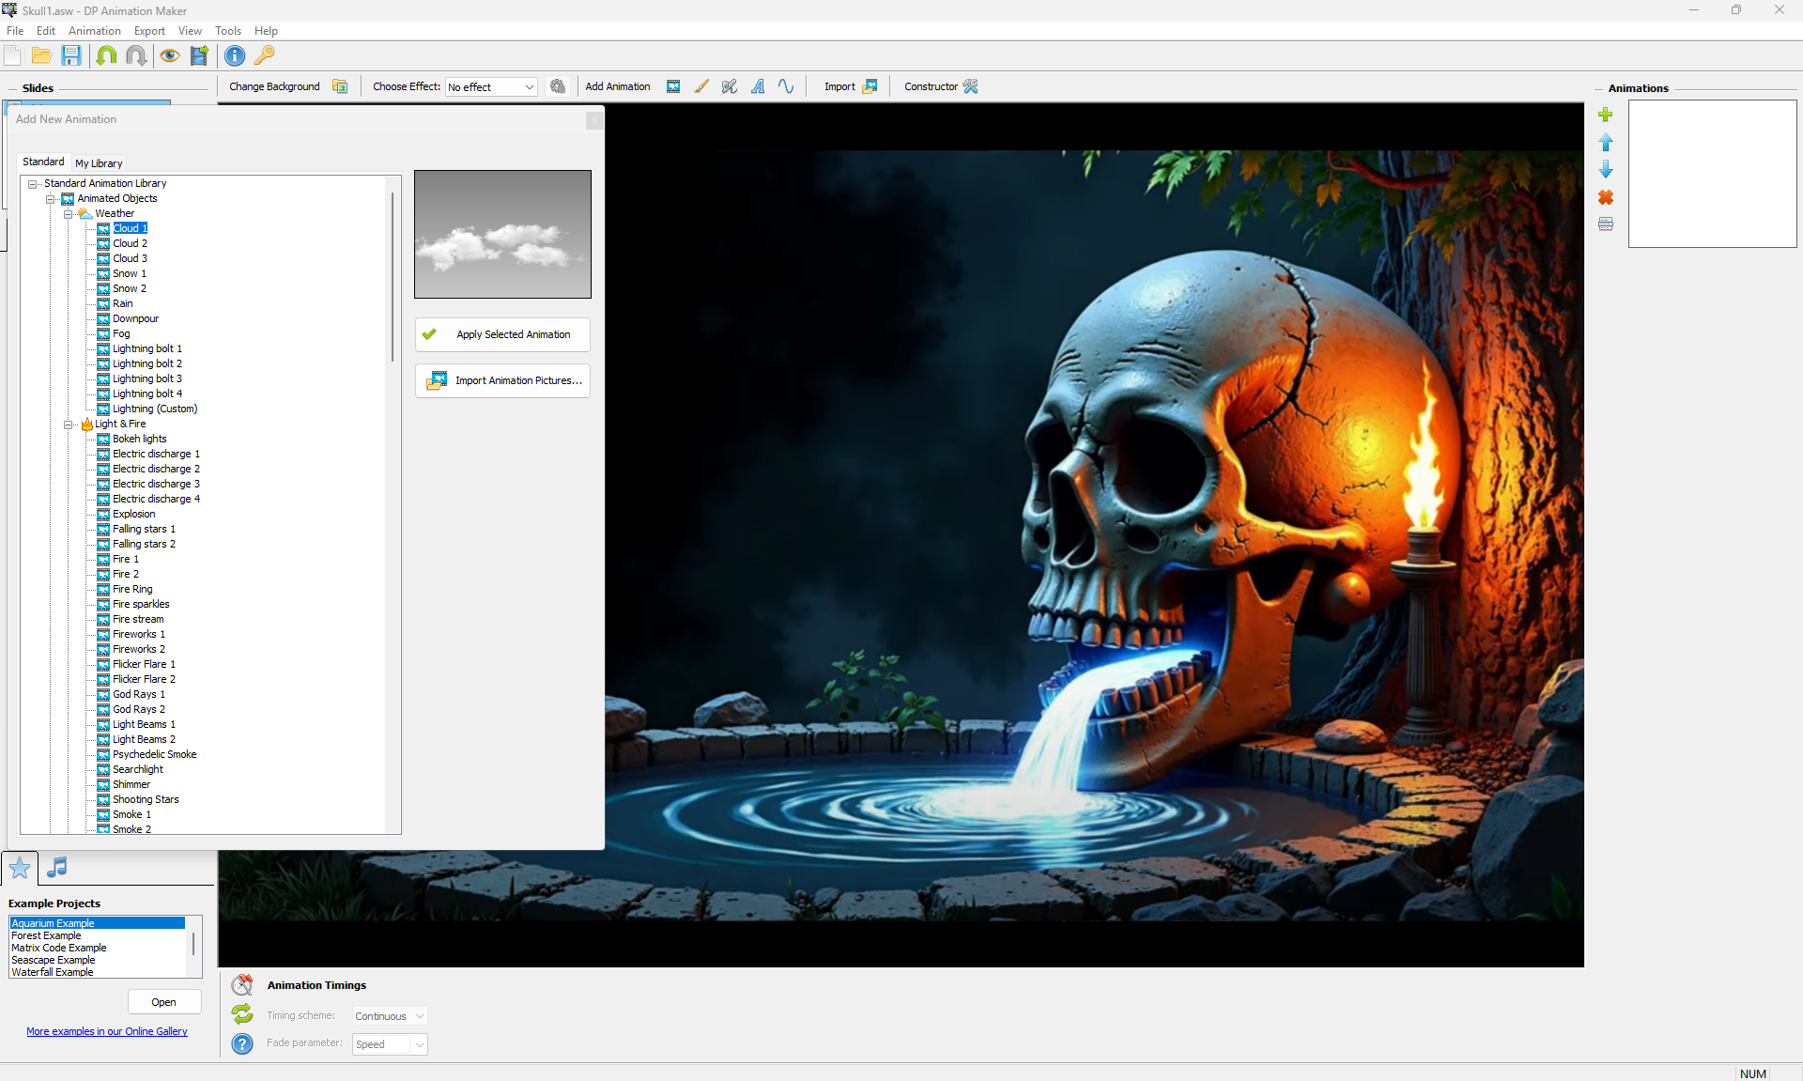Select the brush animation tool
Viewport: 1803px width, 1081px height.
[x=701, y=86]
